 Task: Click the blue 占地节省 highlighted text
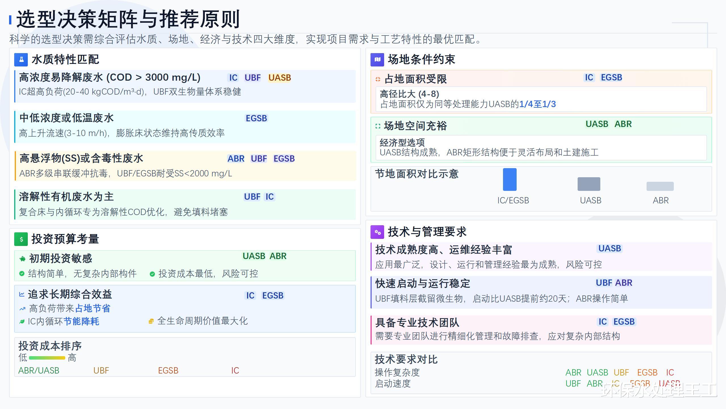pyautogui.click(x=92, y=308)
